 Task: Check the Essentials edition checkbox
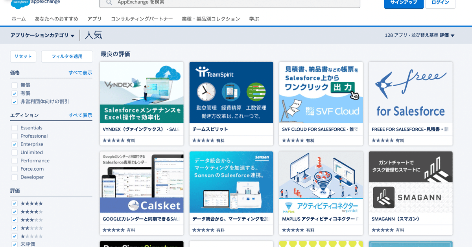(15, 128)
